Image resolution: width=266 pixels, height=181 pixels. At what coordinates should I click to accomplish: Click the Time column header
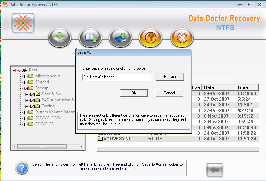point(247,87)
